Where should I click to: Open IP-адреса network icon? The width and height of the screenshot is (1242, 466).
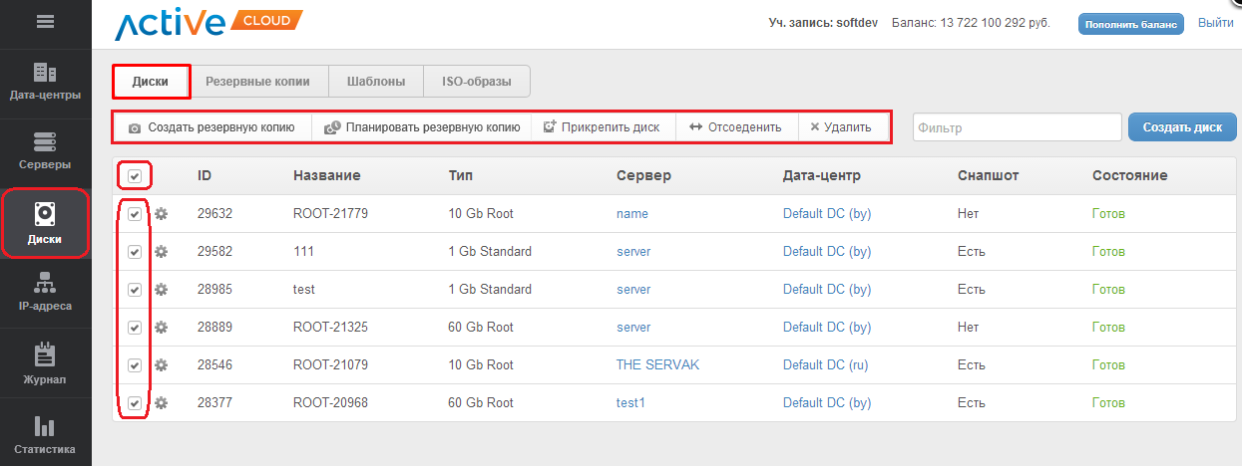pos(45,283)
